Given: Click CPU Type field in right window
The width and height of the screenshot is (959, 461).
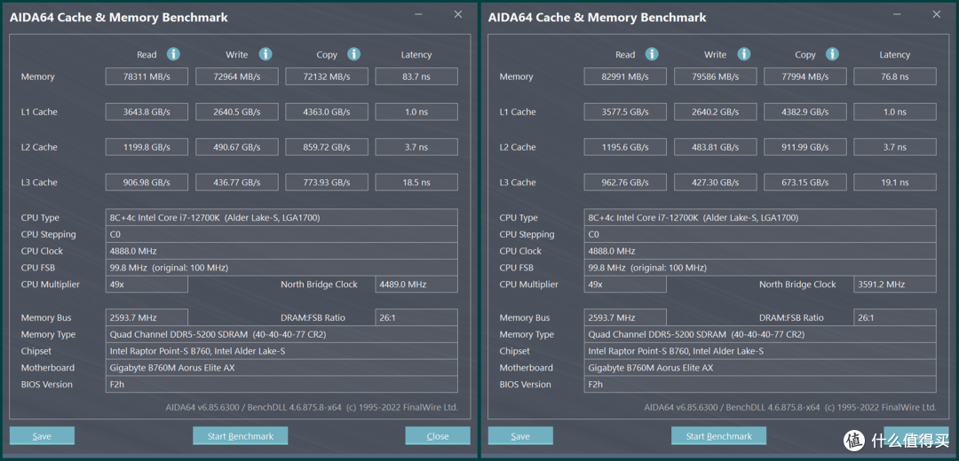Looking at the screenshot, I should click(759, 218).
